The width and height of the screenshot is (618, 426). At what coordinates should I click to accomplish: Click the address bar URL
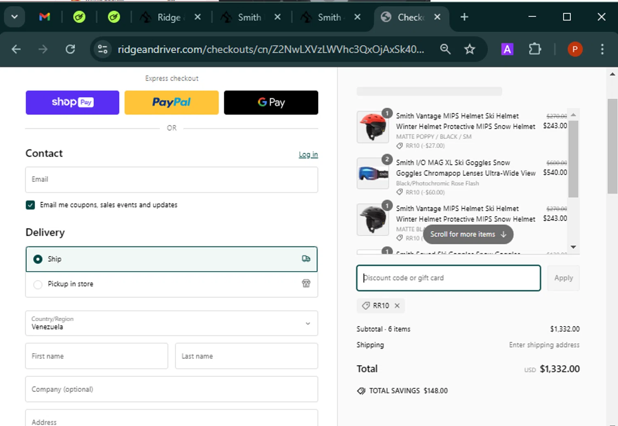point(271,49)
